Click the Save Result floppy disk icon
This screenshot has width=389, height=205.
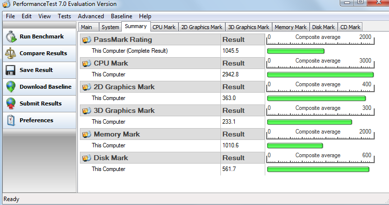[x=10, y=70]
